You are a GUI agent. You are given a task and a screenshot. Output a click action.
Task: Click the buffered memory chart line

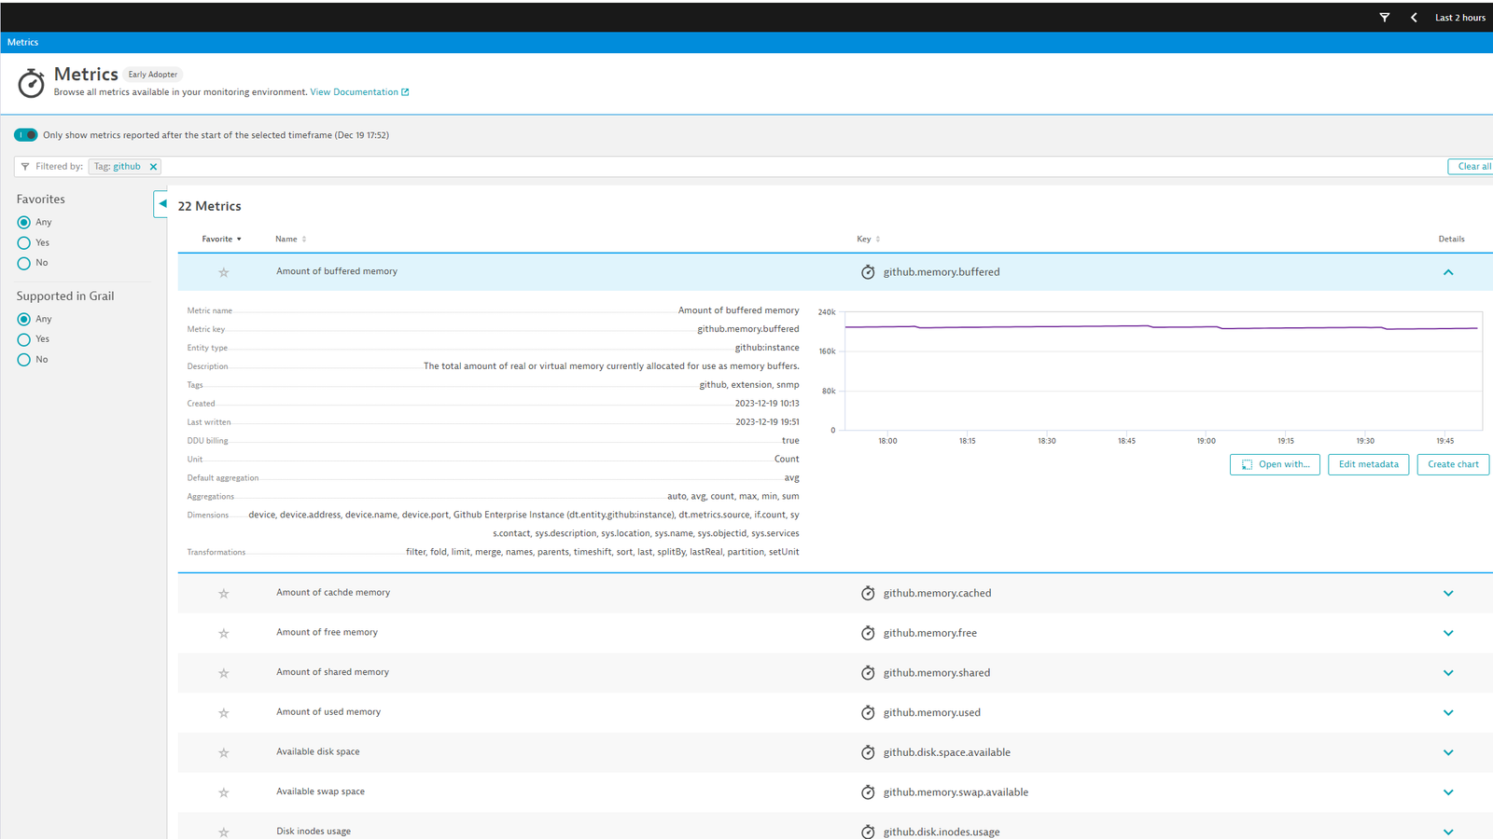pyautogui.click(x=1161, y=327)
